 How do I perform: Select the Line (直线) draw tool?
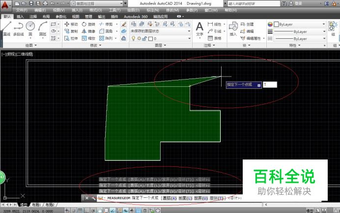(7, 28)
